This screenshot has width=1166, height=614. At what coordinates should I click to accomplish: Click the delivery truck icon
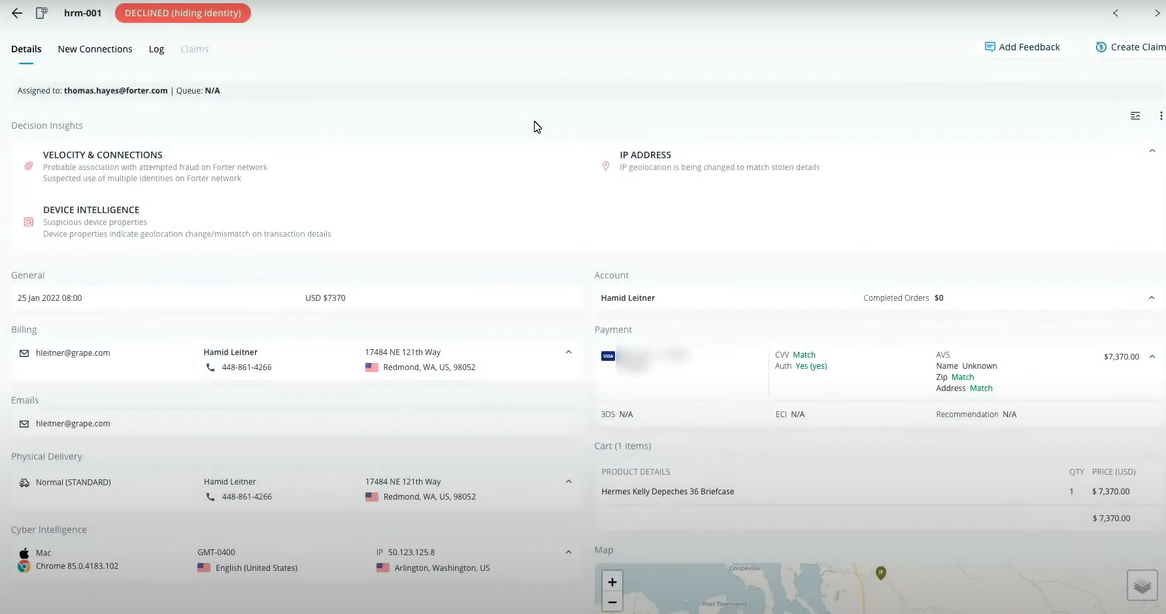point(24,483)
